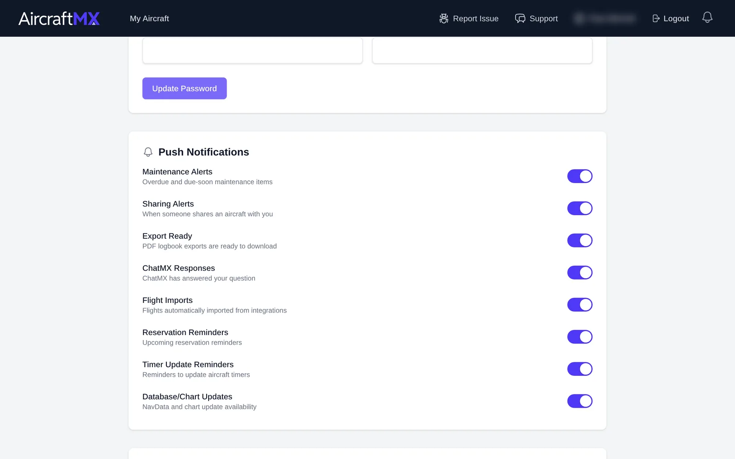Turn off Sharing Alerts toggle

pos(580,208)
